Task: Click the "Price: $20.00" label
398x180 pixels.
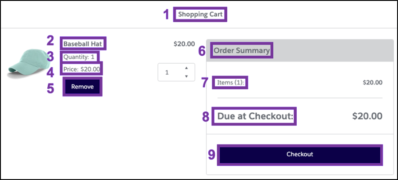Action: 82,69
